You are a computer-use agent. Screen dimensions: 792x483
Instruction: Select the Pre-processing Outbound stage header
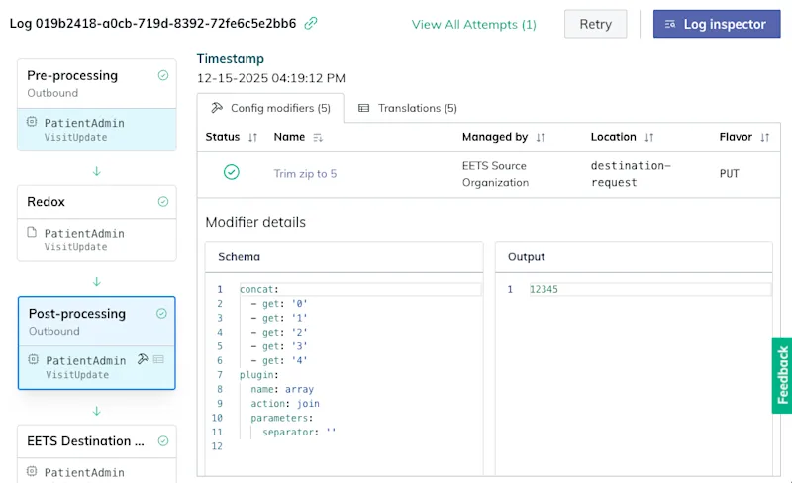96,83
